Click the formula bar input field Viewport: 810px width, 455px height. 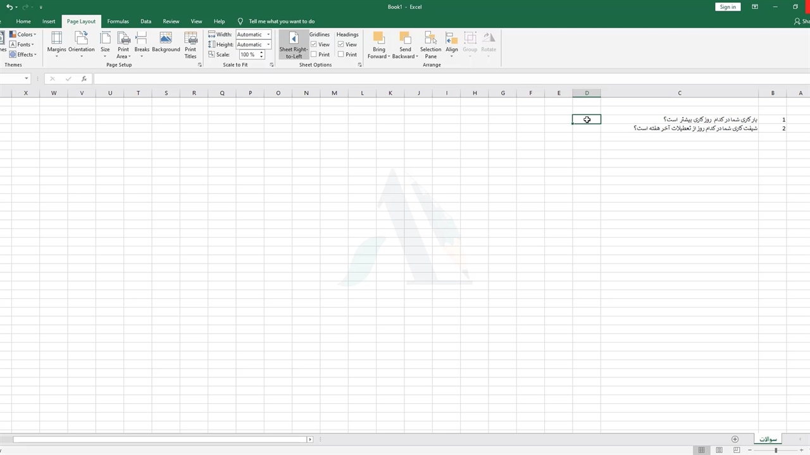[x=380, y=79]
